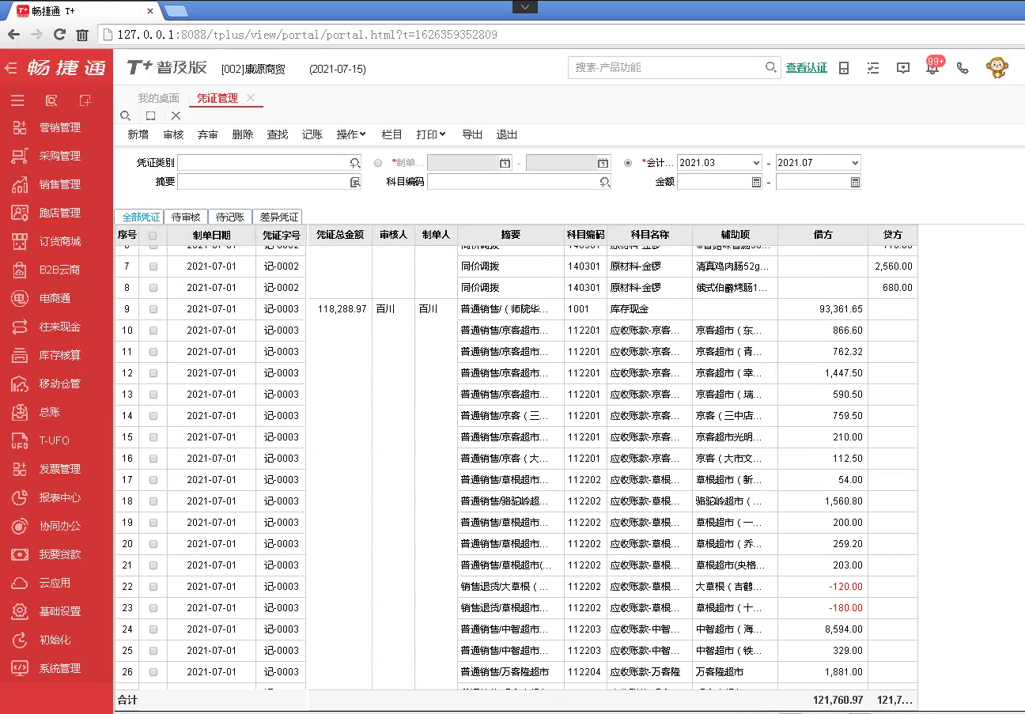Open 移动仓管 module icon
The image size is (1025, 714).
pyautogui.click(x=20, y=383)
